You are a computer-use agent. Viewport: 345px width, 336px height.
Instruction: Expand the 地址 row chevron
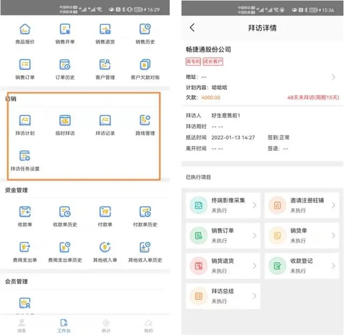334,77
